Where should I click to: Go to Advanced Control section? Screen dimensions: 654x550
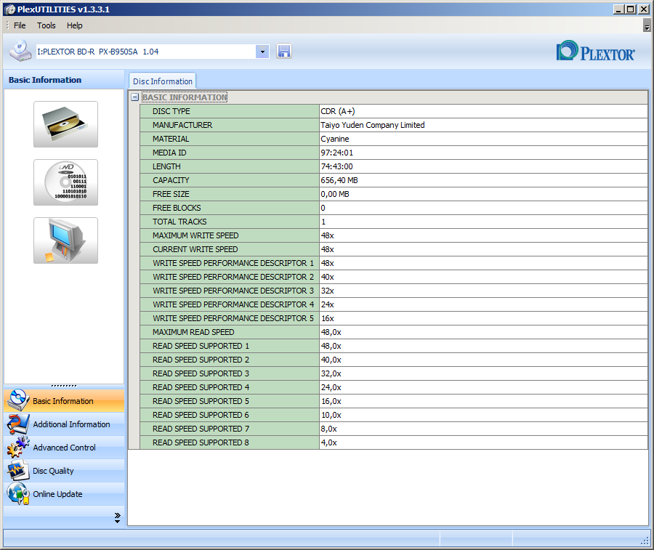[64, 448]
